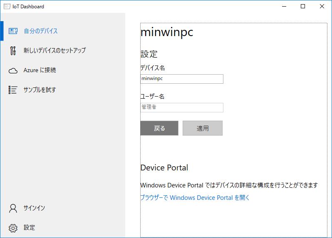Click the Device Portal heading

click(164, 168)
